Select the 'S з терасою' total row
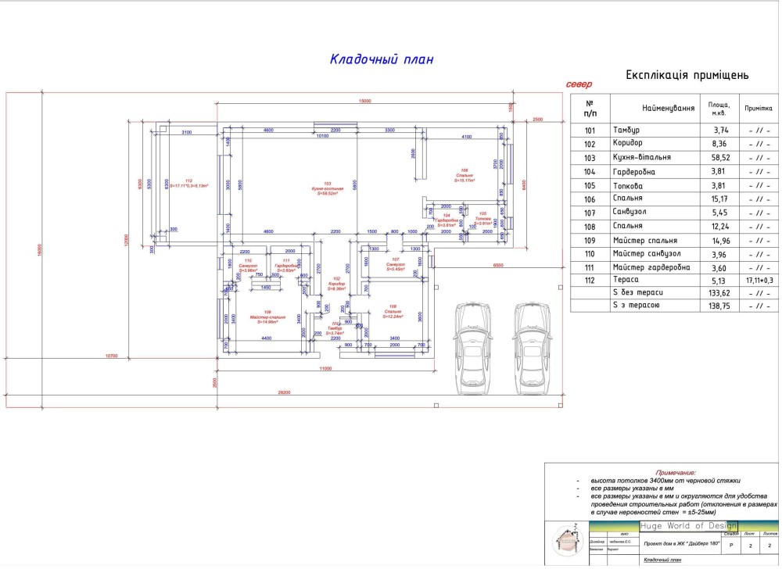 [638, 306]
